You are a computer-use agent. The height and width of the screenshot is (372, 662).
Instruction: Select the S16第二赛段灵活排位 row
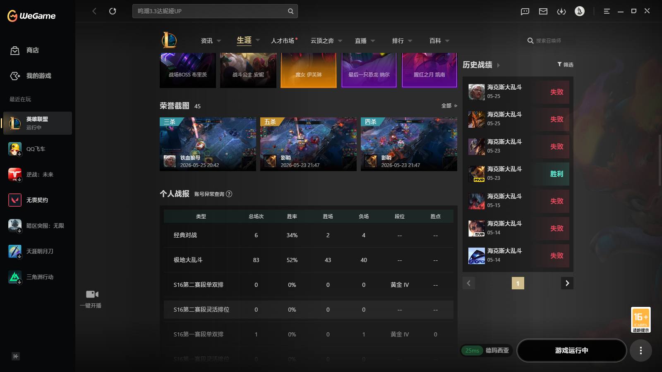point(309,310)
